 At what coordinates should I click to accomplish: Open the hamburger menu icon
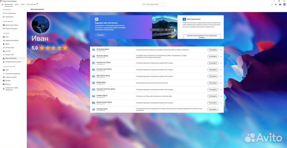tap(2, 4)
